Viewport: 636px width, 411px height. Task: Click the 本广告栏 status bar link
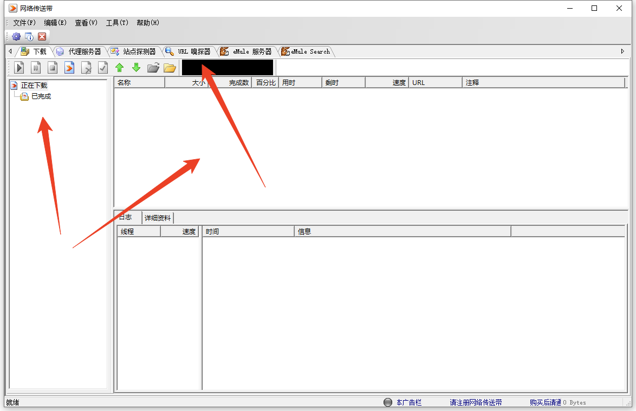pos(408,402)
